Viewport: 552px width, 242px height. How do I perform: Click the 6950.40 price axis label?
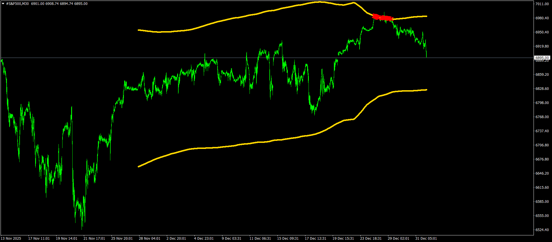(x=542, y=32)
